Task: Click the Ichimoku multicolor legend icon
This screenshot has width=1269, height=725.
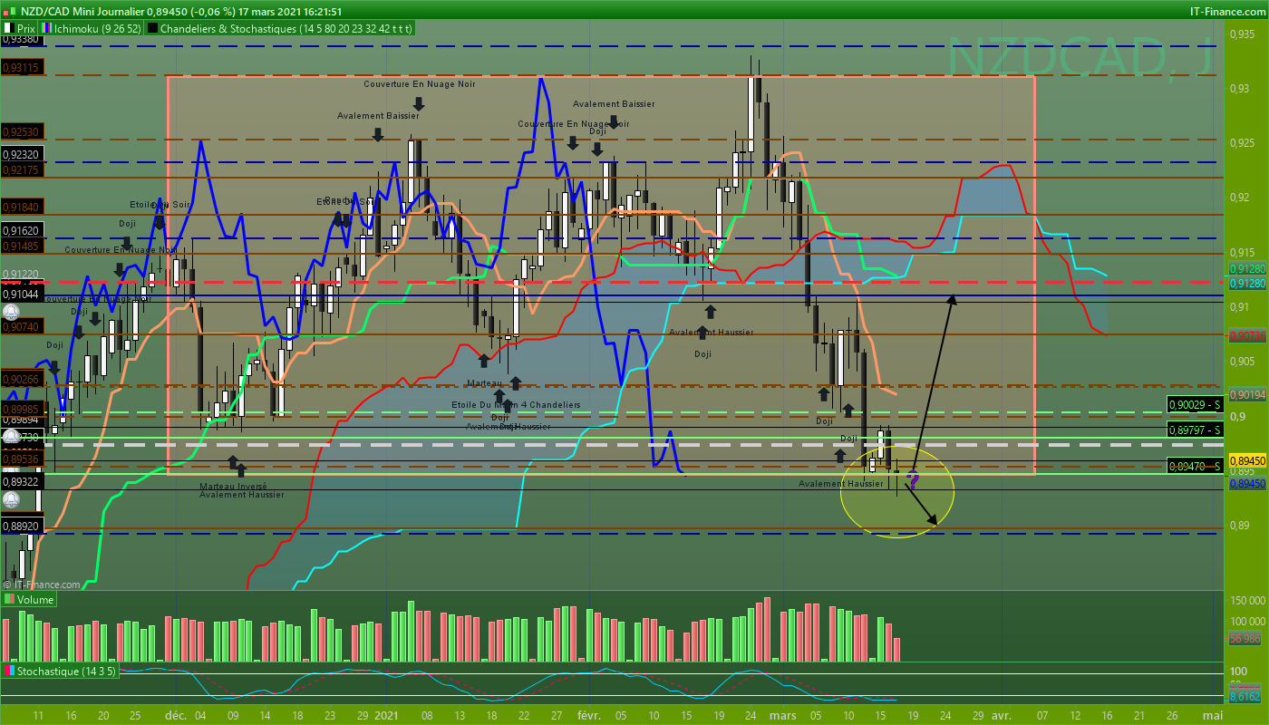Action: click(47, 28)
